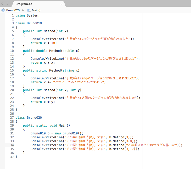This screenshot has width=191, height=169.
Task: Click line number 1 in gutter
Action: 13,15
